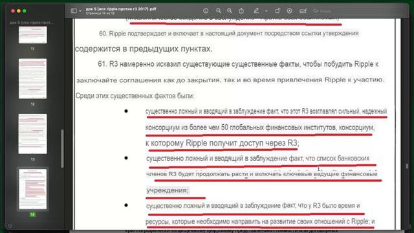The width and height of the screenshot is (414, 233).
Task: Click the line 'членов R3 будет продолжать расти'
Action: point(261,174)
